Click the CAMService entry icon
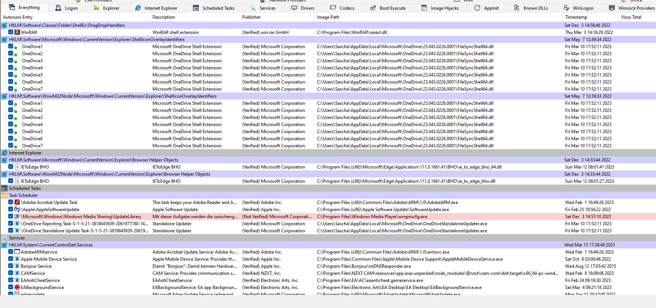 17,273
